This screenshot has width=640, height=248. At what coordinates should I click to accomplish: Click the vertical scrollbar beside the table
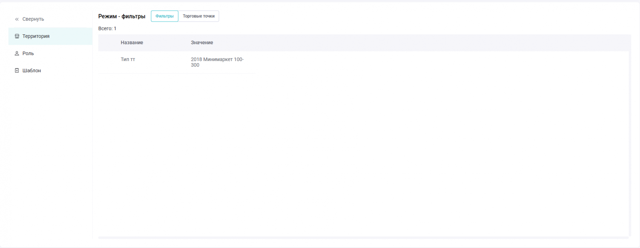tap(630, 135)
